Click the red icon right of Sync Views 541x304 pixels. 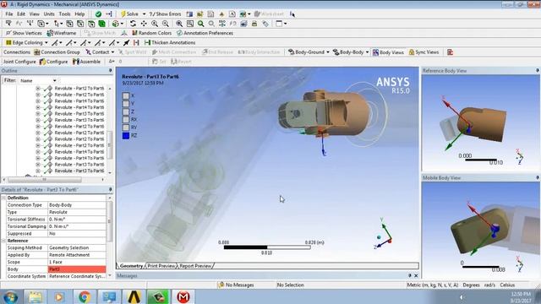pos(450,52)
